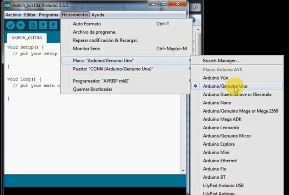This screenshot has height=195, width=289.
Task: Select the Arduino/Genuino Micro board
Action: (237, 136)
